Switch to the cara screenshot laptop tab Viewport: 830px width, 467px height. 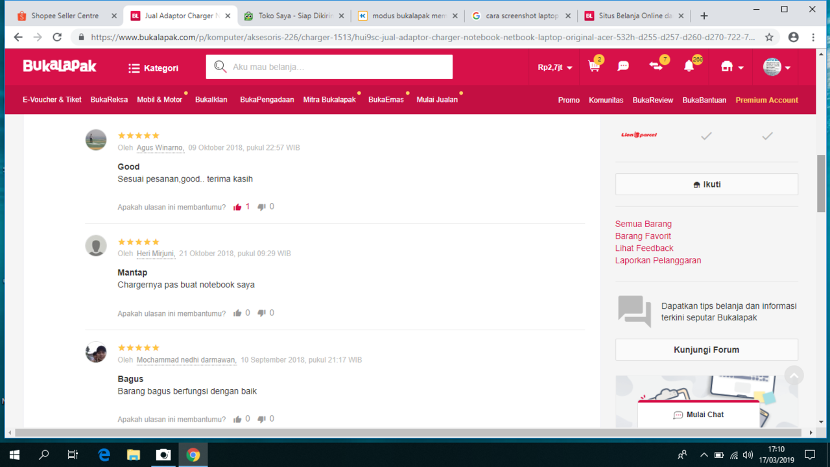click(x=522, y=16)
